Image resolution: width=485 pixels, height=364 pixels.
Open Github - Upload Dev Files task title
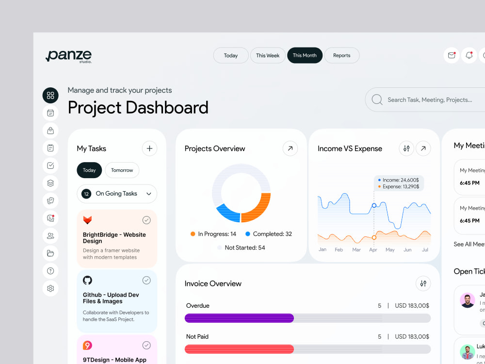pyautogui.click(x=111, y=298)
